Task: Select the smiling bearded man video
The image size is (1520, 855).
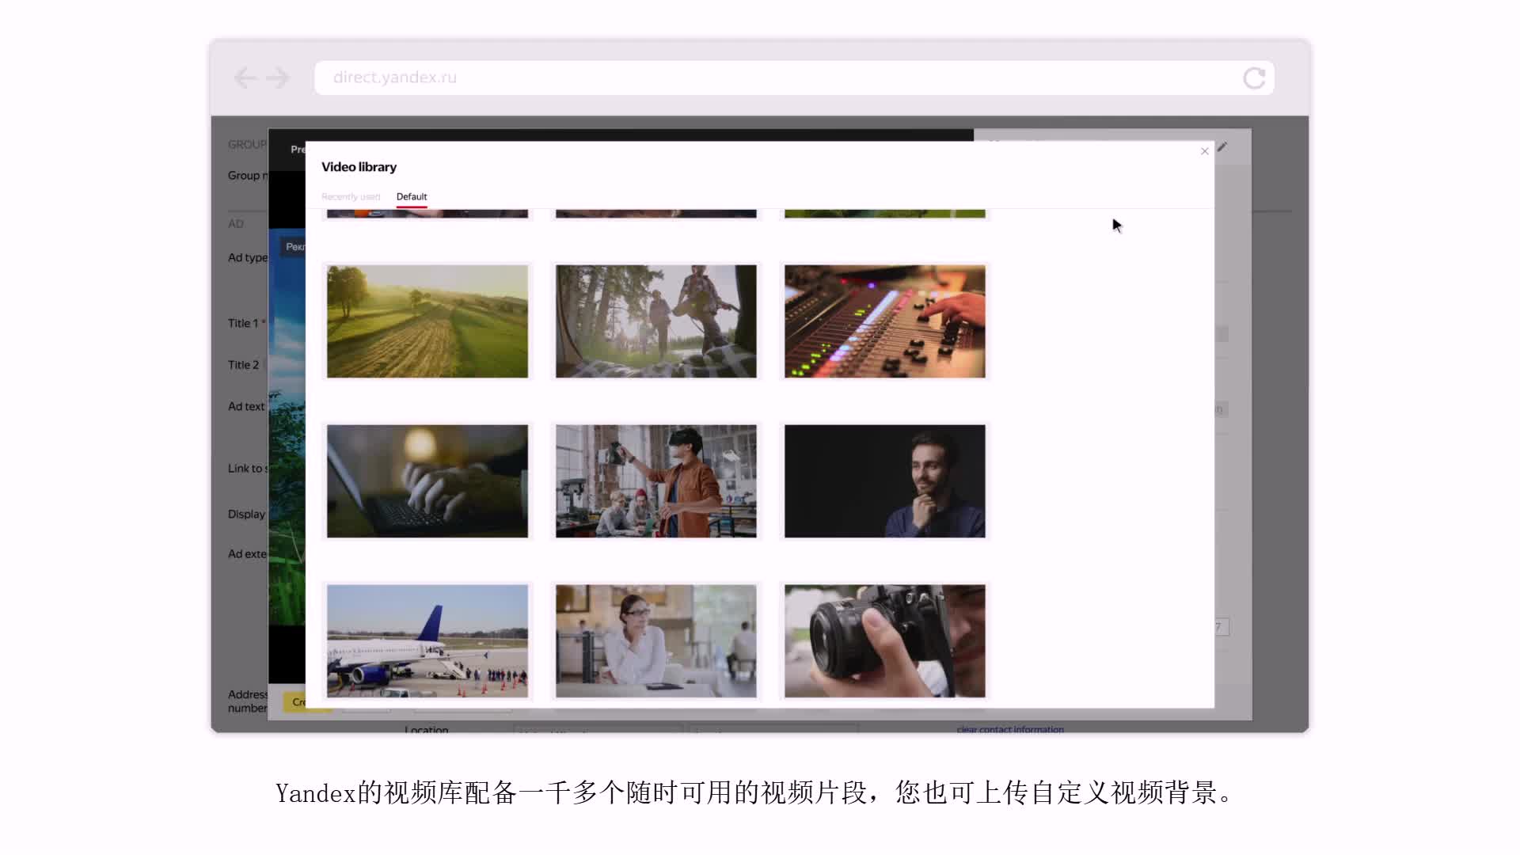Action: (x=885, y=481)
